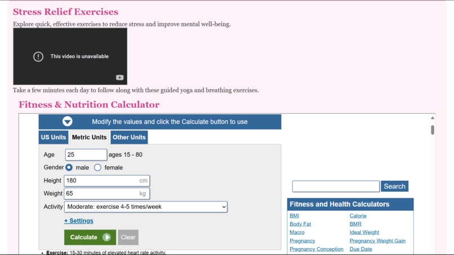Click the embedded calculator scrollbar thumb

coord(433,130)
